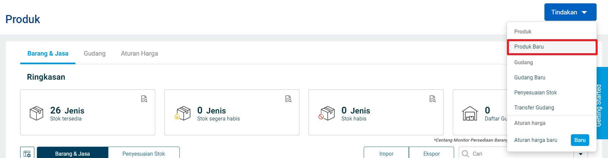Open the dropdown arrow beside search field
Image resolution: width=608 pixels, height=158 pixels.
coord(581,154)
